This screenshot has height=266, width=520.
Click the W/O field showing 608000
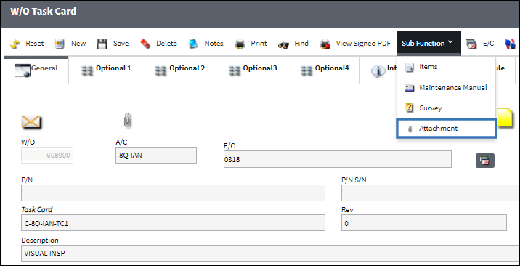click(x=47, y=156)
